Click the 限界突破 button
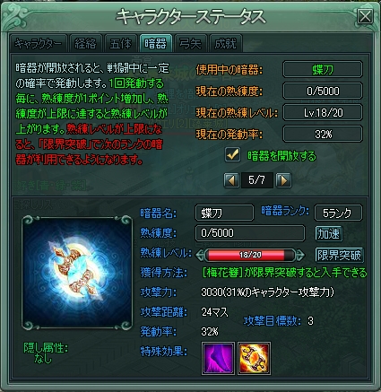381x392 pixels. tap(340, 255)
